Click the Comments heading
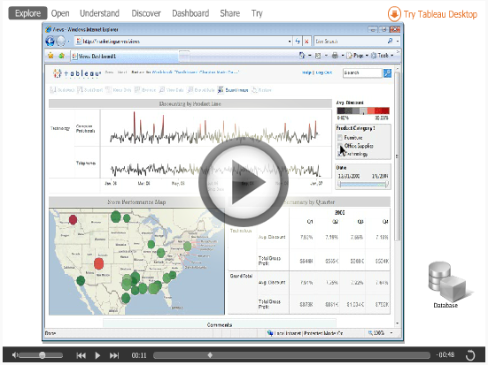This screenshot has width=488, height=365. click(220, 324)
